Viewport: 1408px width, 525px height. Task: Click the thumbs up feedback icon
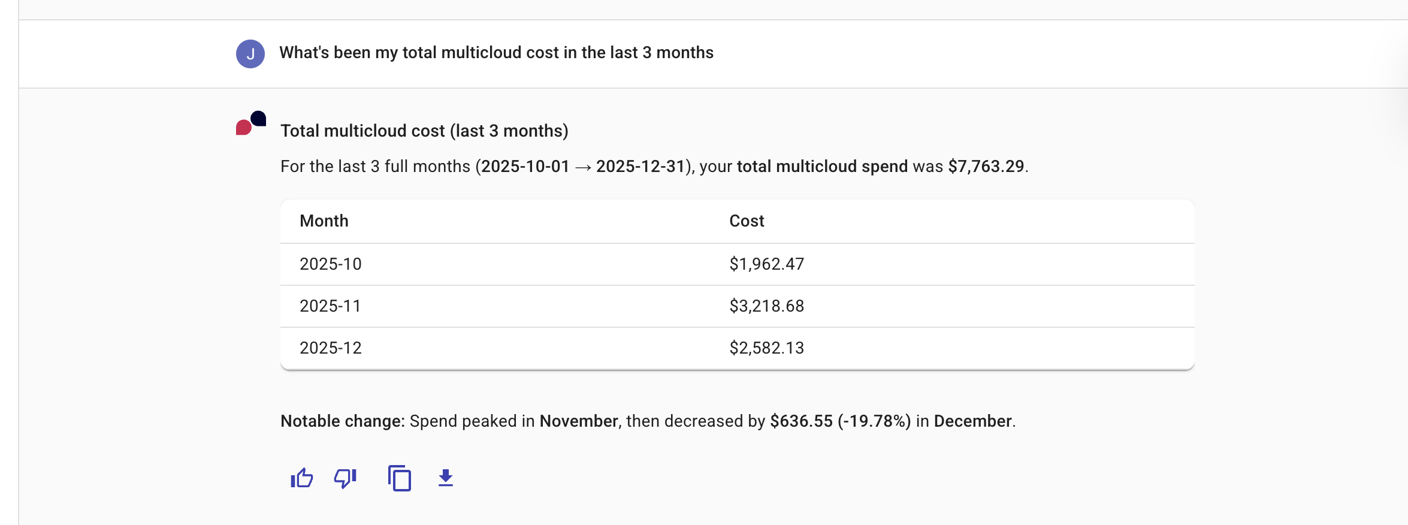302,478
